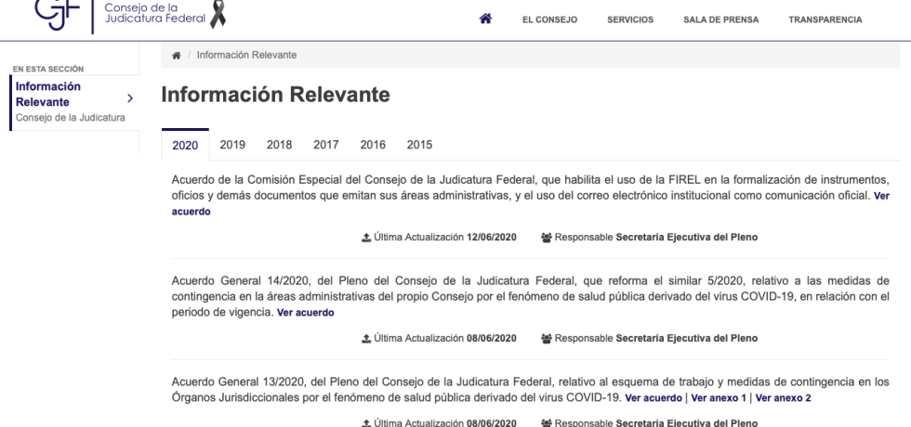This screenshot has width=911, height=427.
Task: Open the SALA DE PRENSA menu
Action: coord(720,19)
